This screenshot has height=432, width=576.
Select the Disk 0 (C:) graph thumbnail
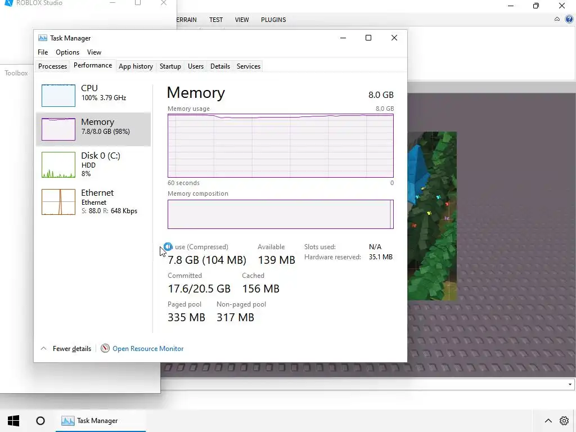(x=58, y=165)
